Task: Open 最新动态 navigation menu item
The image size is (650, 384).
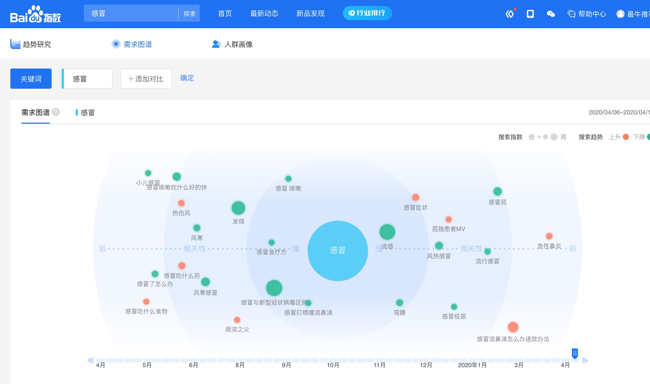Action: pyautogui.click(x=264, y=13)
